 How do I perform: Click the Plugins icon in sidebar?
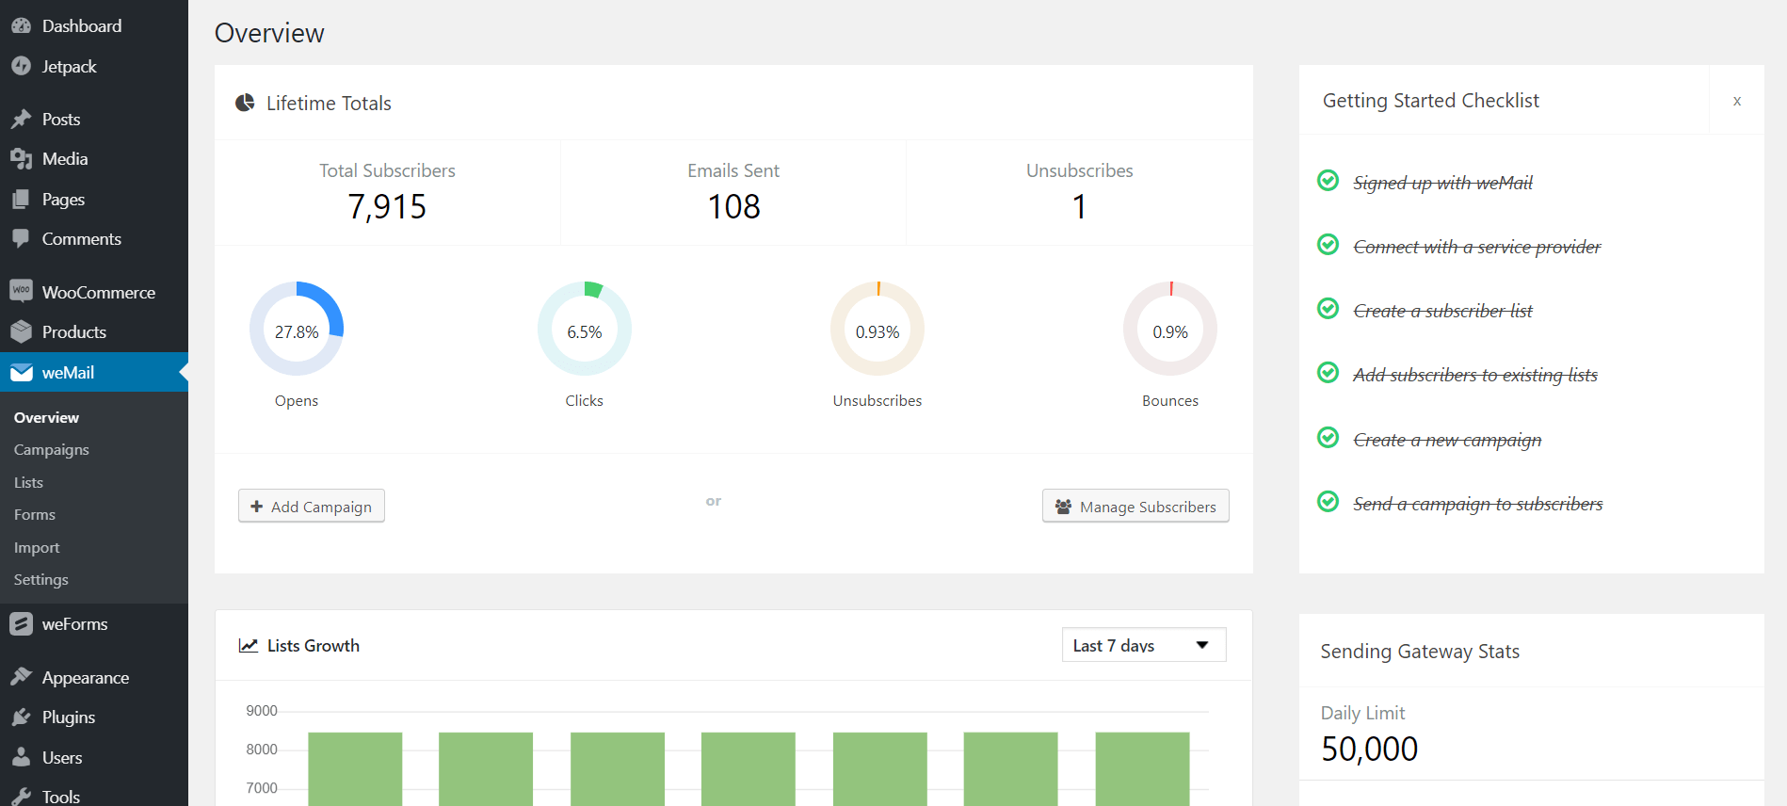click(x=21, y=717)
